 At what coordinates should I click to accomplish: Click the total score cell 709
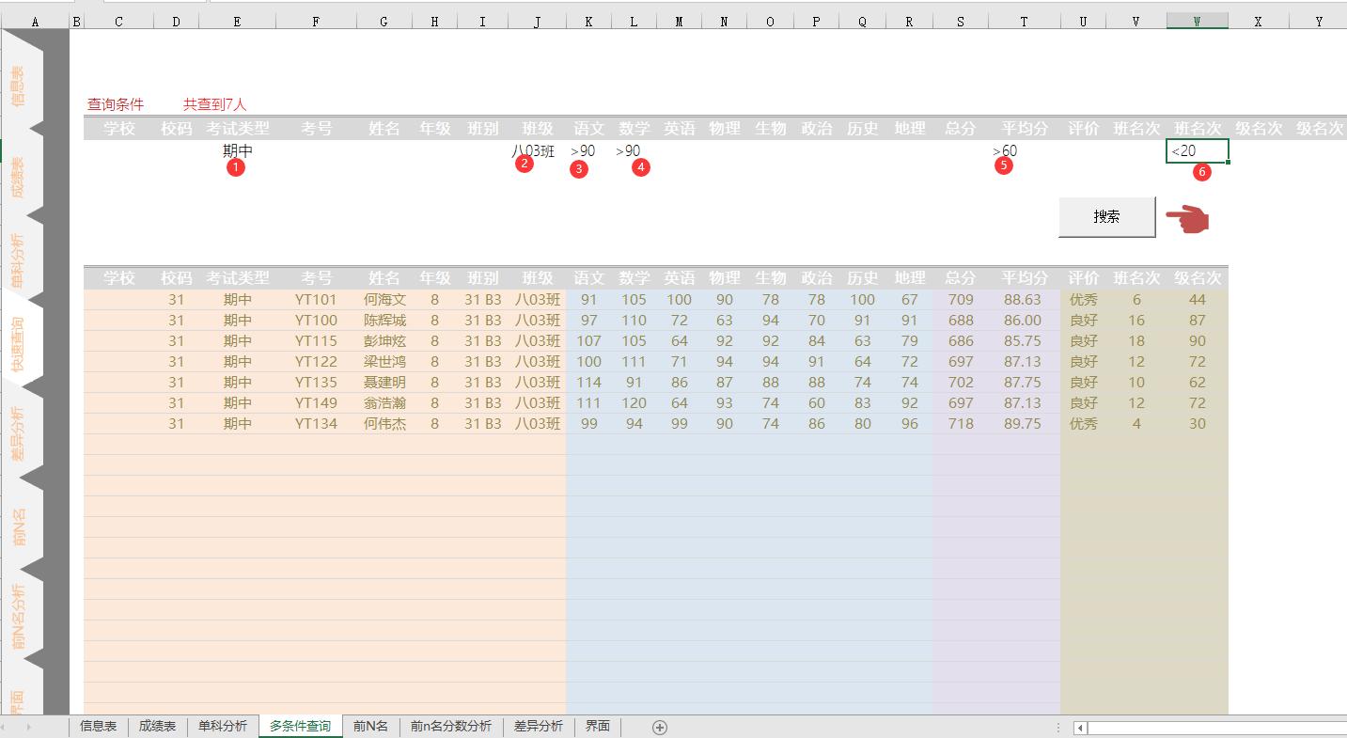961,300
